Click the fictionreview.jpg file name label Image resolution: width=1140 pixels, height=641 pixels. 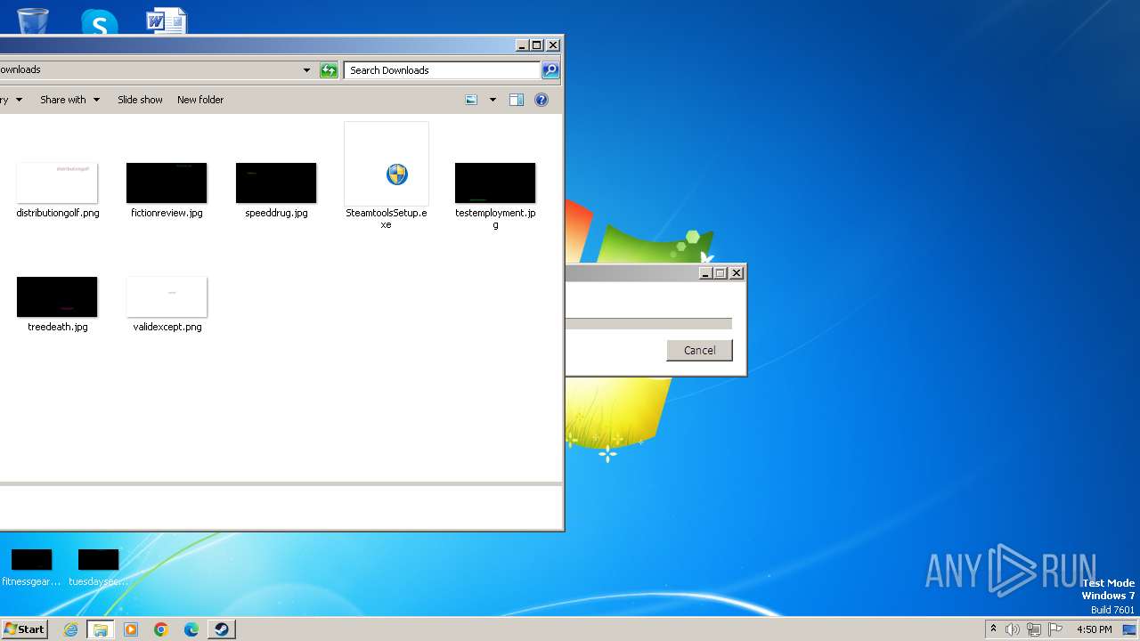[x=167, y=214]
